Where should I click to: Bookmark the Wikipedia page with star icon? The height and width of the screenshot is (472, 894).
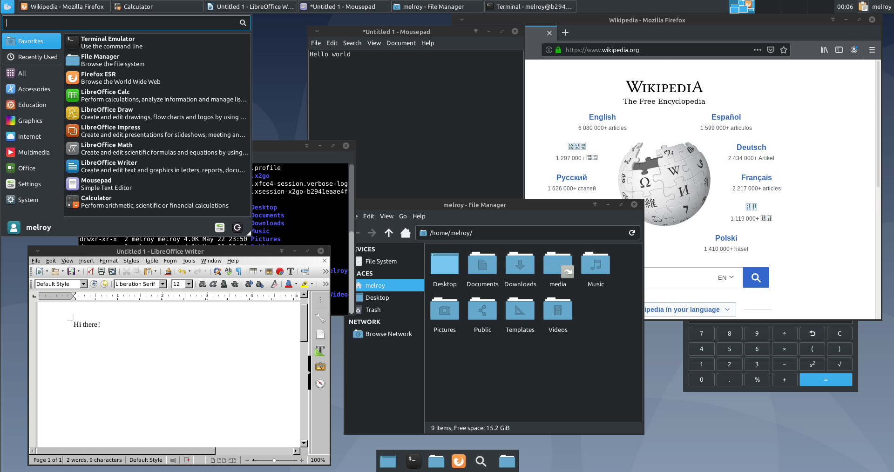pyautogui.click(x=784, y=50)
